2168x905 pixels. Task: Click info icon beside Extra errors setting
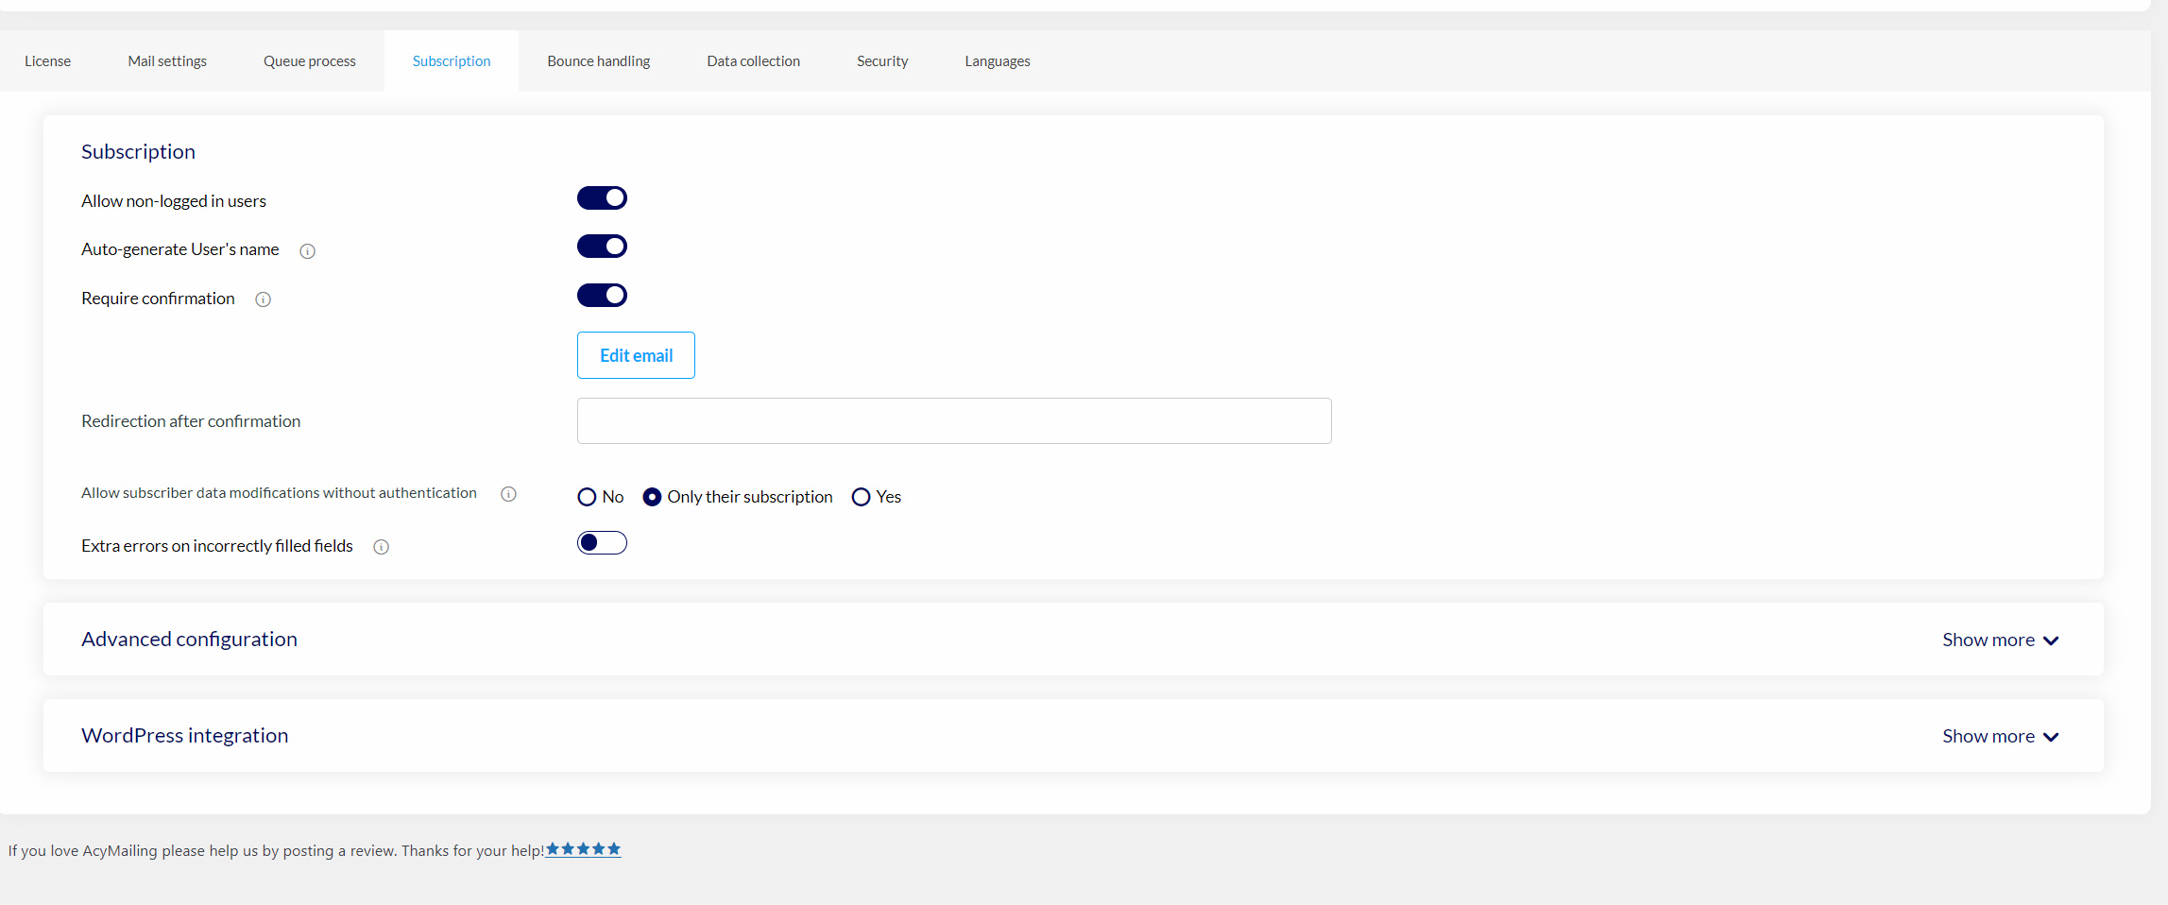(381, 547)
